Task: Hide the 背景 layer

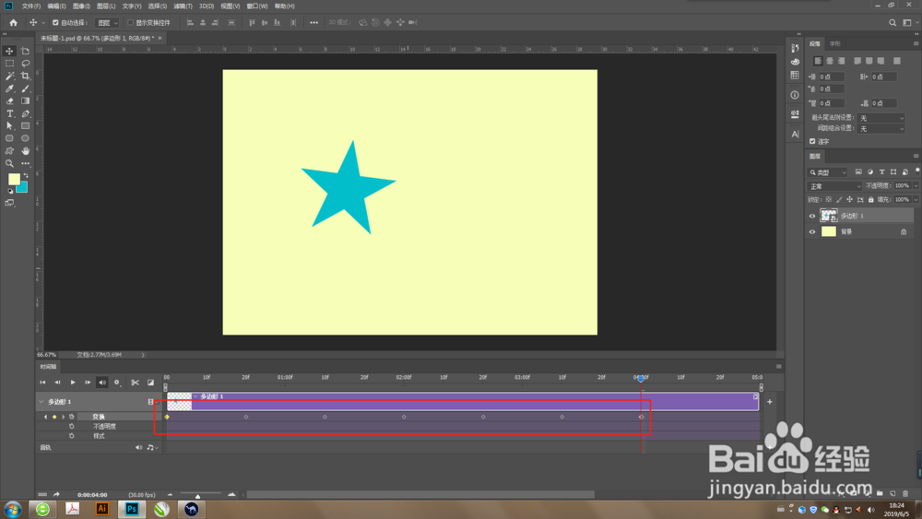Action: point(812,232)
